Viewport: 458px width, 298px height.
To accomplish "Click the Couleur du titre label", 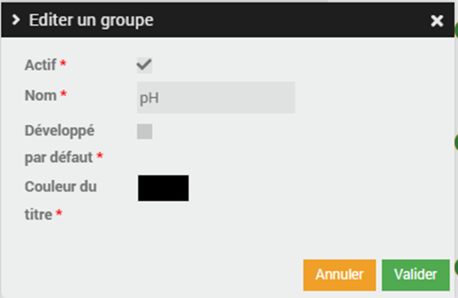I will click(x=61, y=201).
